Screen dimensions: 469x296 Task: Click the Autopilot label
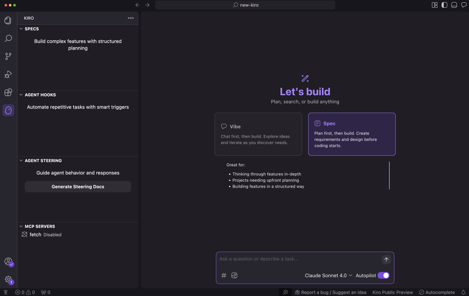(x=365, y=275)
